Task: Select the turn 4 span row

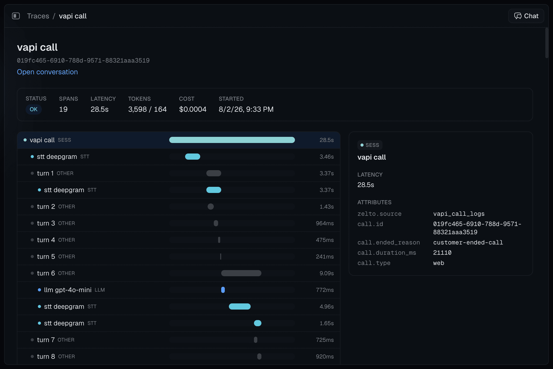Action: [x=179, y=240]
